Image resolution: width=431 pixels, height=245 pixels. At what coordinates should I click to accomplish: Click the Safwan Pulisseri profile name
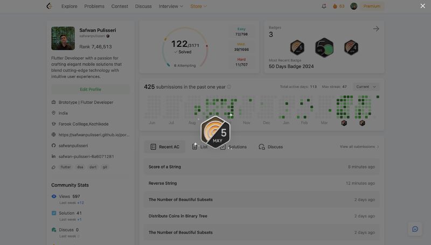coord(98,30)
